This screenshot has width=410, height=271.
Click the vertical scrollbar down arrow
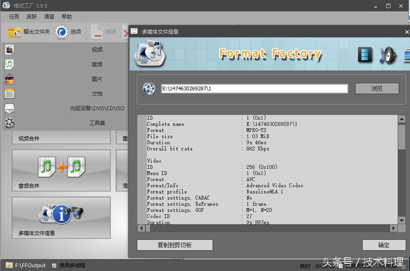(x=401, y=220)
